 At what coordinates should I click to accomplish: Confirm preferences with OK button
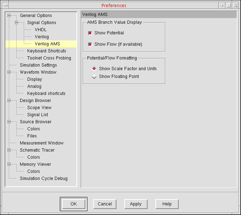74,204
